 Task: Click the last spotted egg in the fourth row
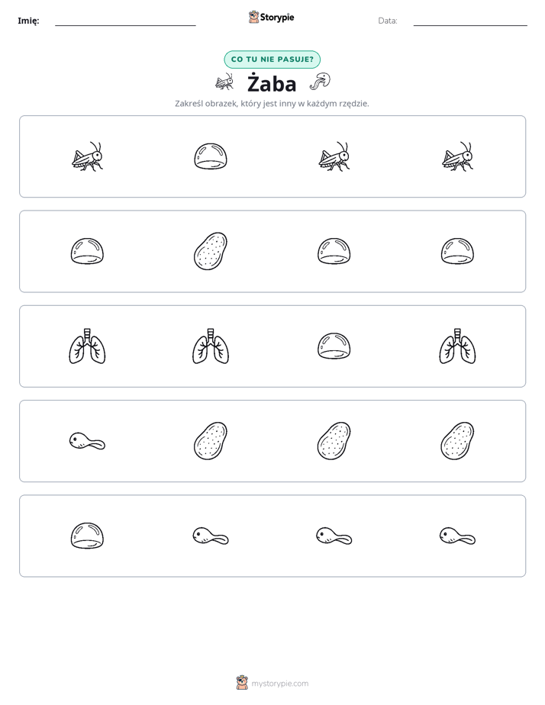(x=457, y=441)
